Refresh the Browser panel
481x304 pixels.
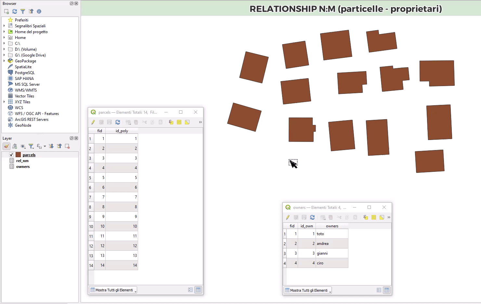click(x=15, y=11)
